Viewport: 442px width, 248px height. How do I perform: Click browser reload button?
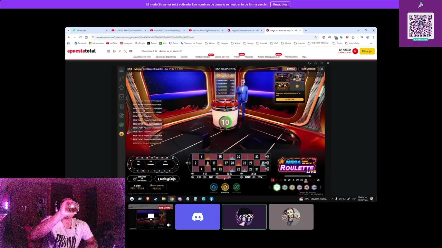click(x=80, y=37)
